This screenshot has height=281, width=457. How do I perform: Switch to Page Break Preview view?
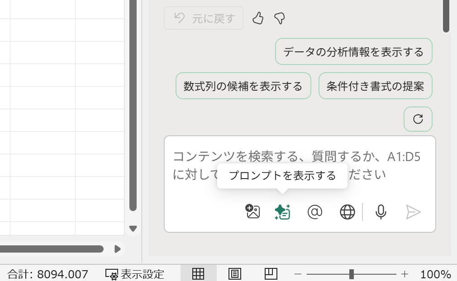click(x=271, y=274)
